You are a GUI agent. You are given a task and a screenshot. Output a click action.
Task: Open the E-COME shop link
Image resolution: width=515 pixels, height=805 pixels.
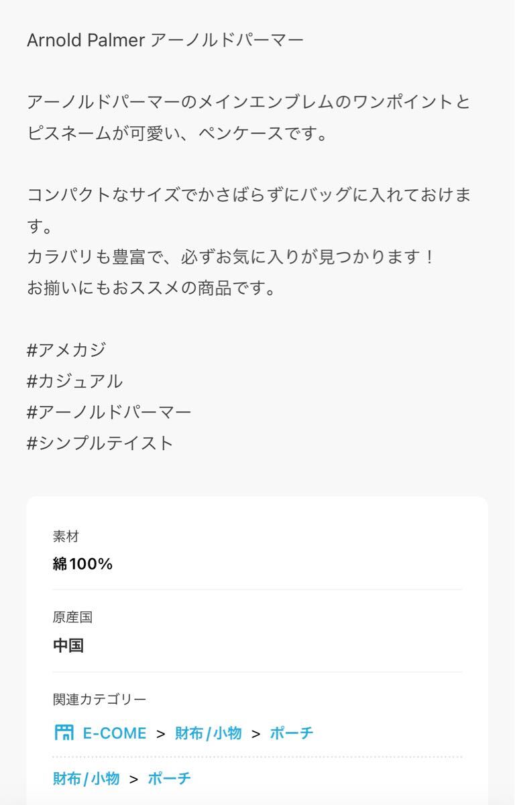[114, 733]
